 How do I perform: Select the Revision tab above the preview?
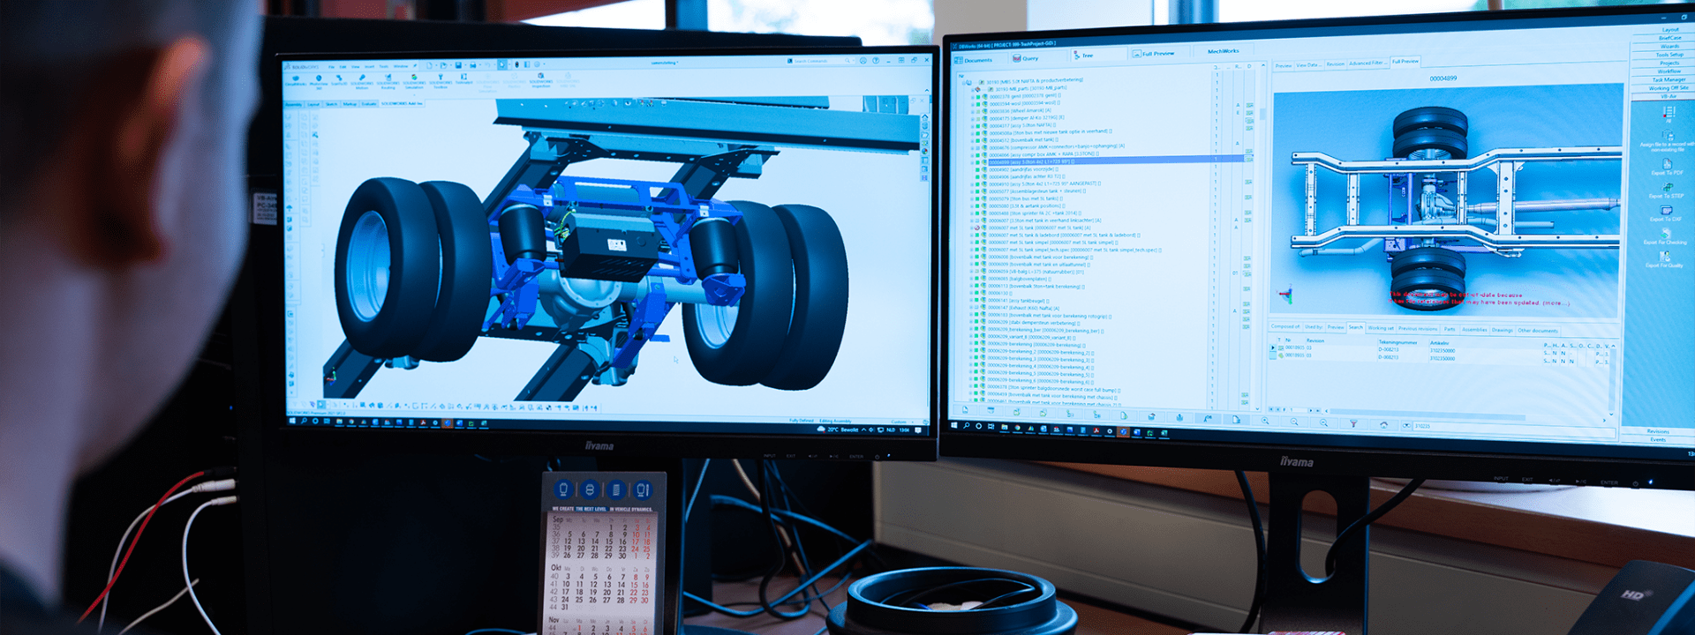(1335, 64)
